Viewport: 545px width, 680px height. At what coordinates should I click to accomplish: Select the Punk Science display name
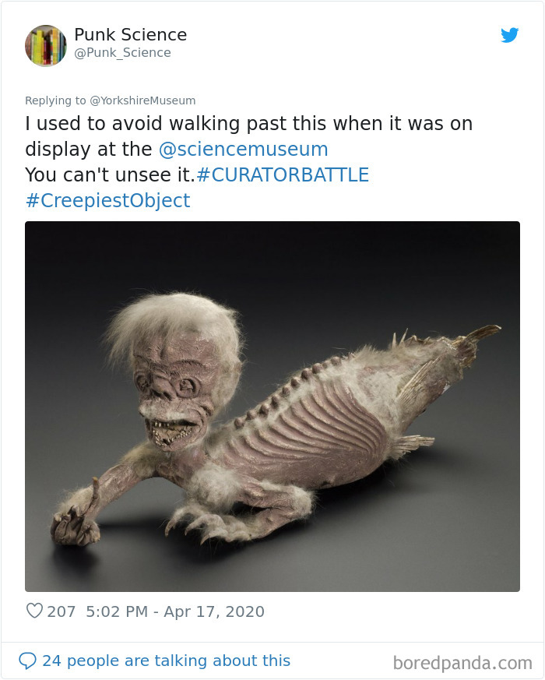tap(130, 34)
